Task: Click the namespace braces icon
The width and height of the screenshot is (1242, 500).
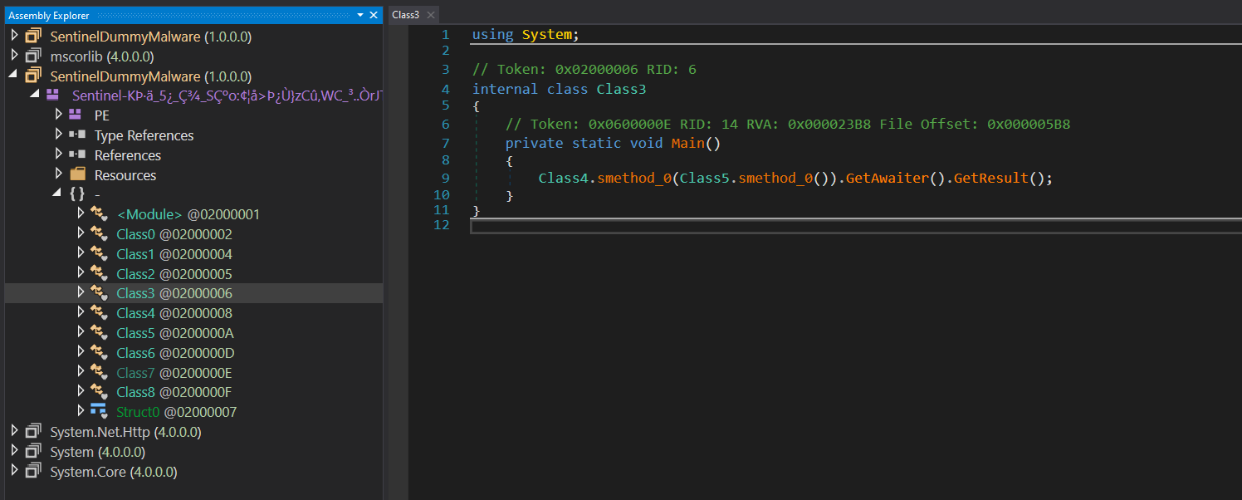Action: [76, 194]
